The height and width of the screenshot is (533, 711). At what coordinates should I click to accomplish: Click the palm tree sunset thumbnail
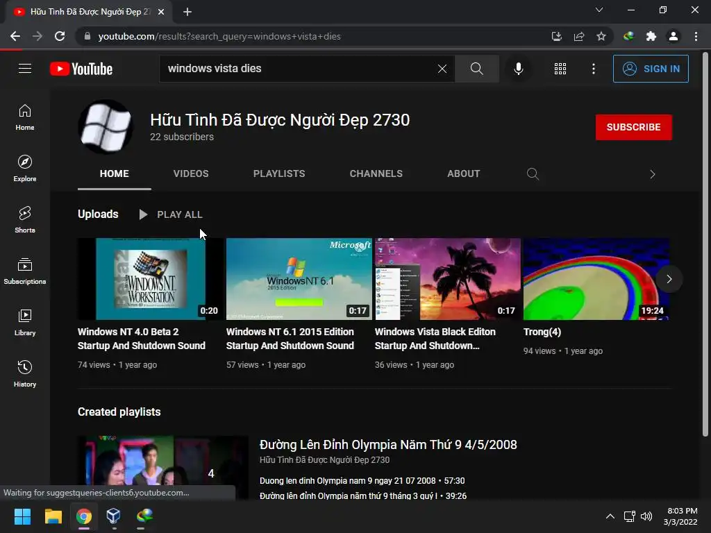coord(448,279)
